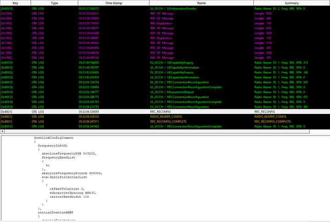Select IMS Registration row at 05:31:39.110305
Viewport: 330px width, 222px height.
(x=165, y=23)
